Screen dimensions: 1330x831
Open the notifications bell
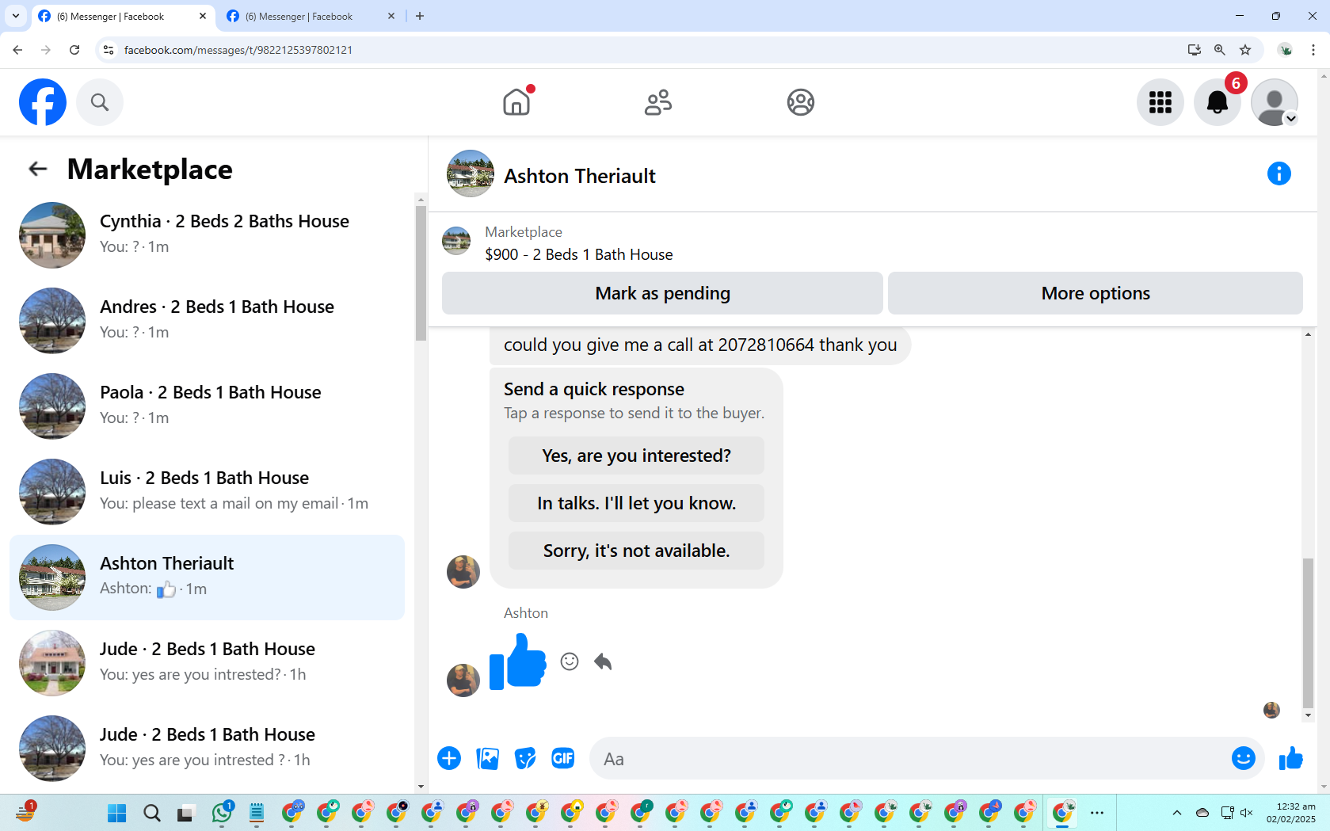point(1218,102)
